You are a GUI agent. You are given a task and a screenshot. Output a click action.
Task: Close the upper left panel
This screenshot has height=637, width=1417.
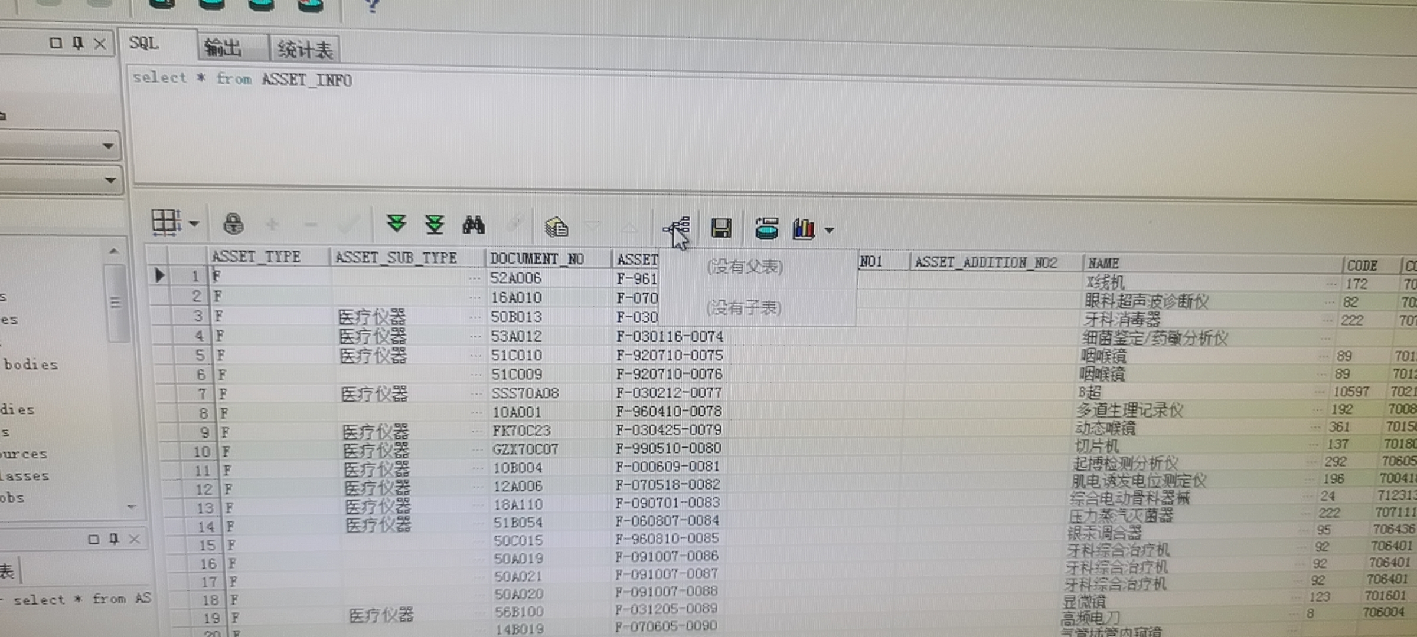[100, 44]
